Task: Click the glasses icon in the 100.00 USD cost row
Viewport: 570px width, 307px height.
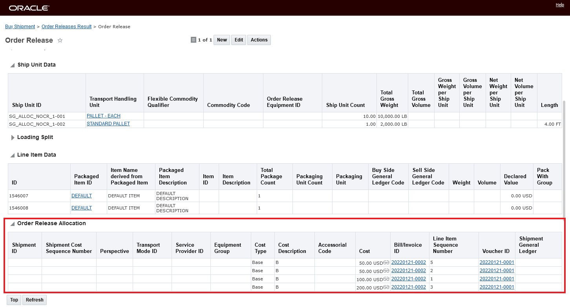Action: tap(386, 279)
